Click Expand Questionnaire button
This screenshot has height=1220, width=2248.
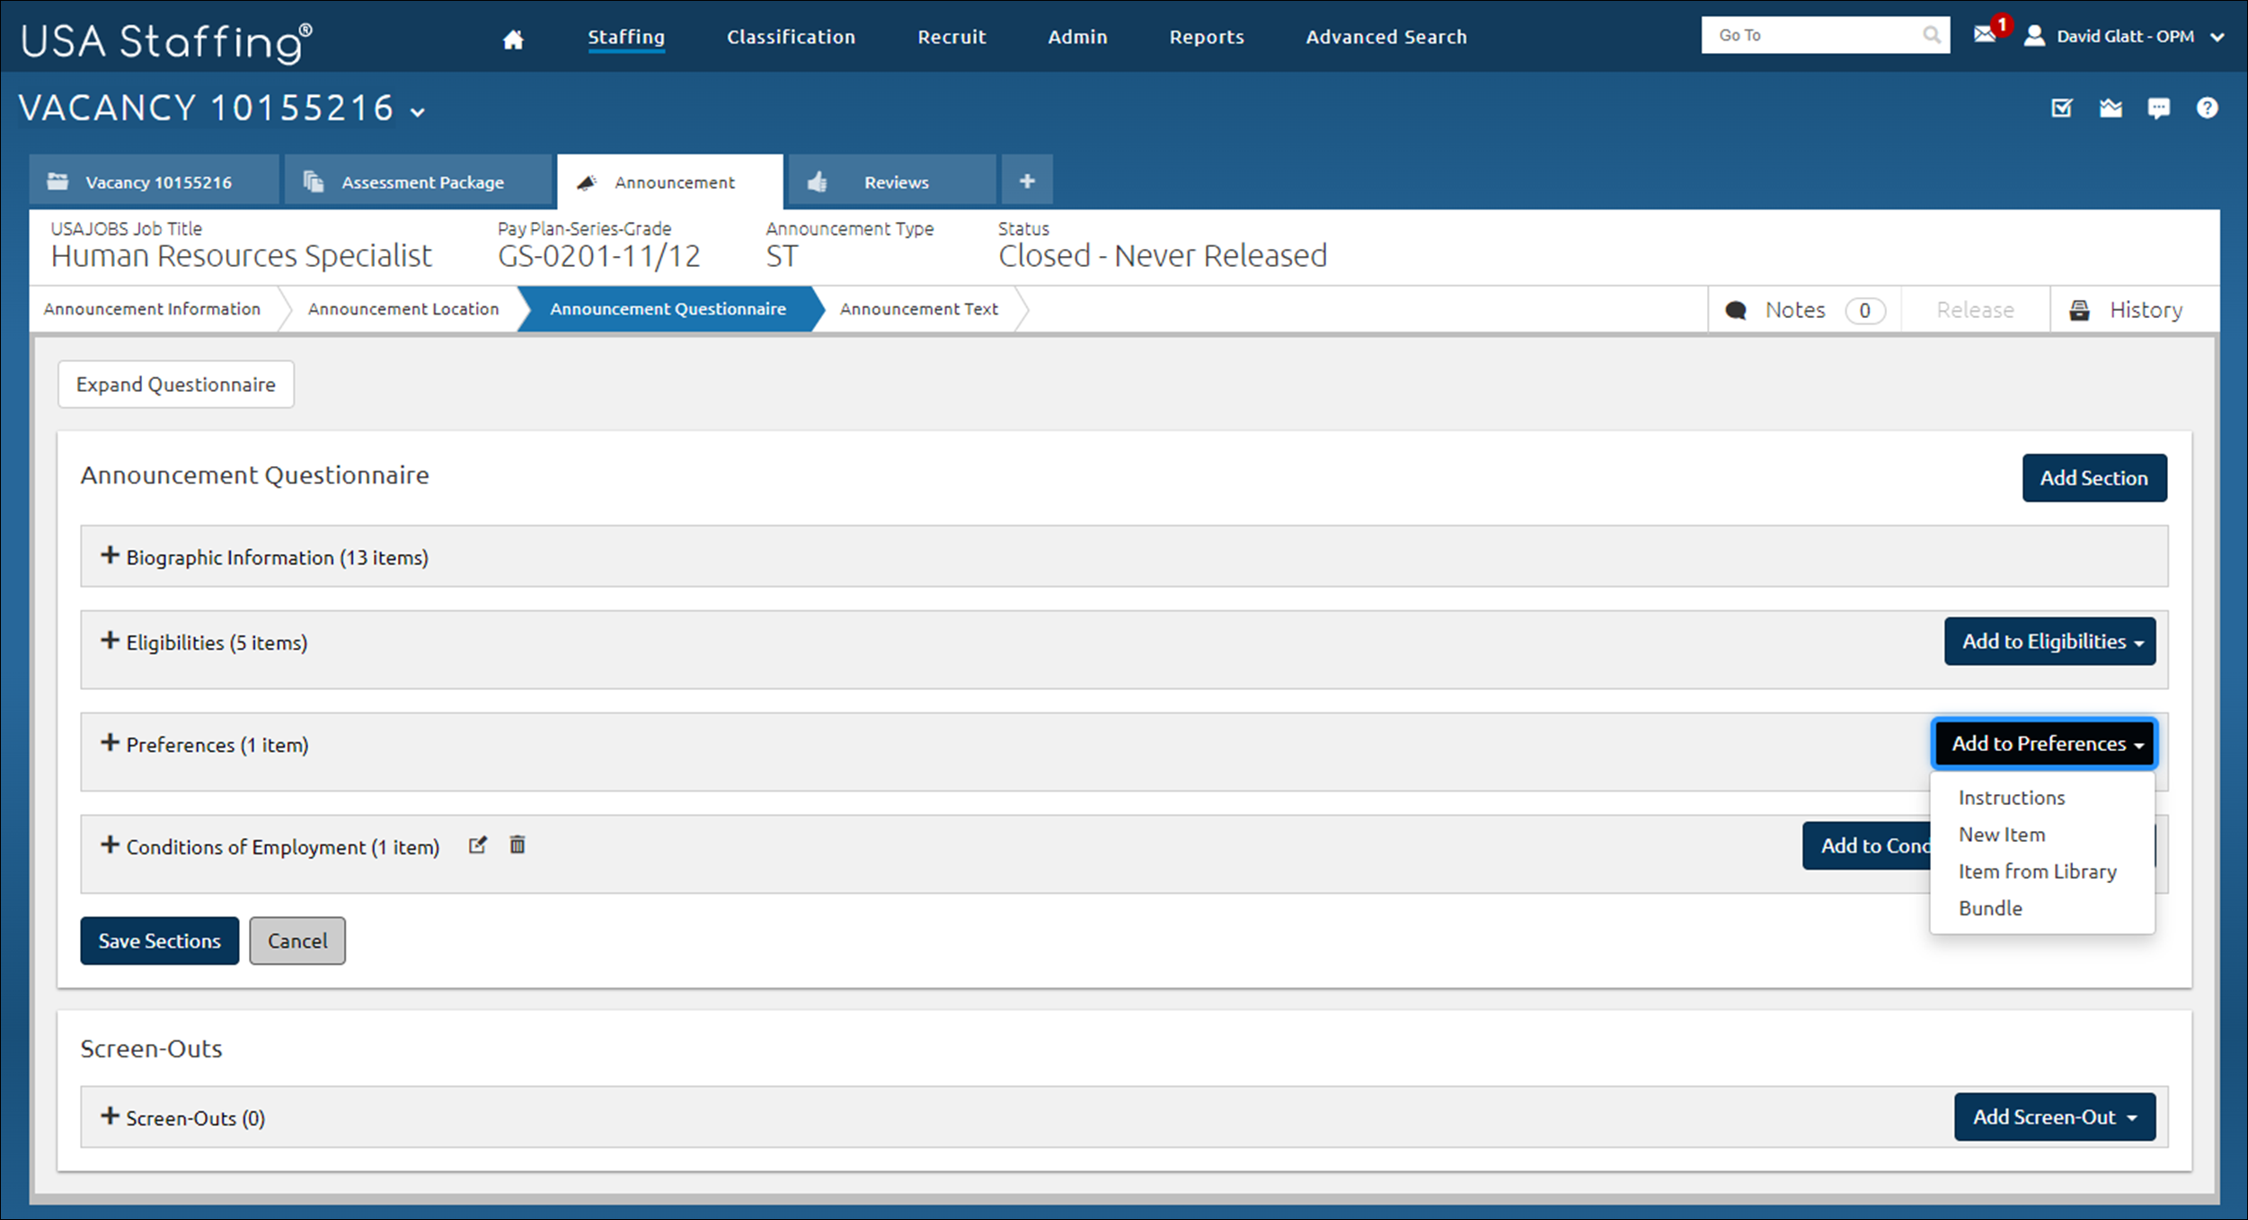coord(176,385)
